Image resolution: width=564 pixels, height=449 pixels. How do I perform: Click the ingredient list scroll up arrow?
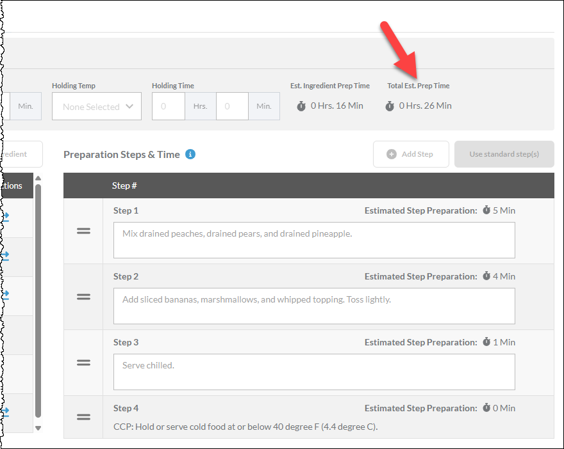pos(38,178)
